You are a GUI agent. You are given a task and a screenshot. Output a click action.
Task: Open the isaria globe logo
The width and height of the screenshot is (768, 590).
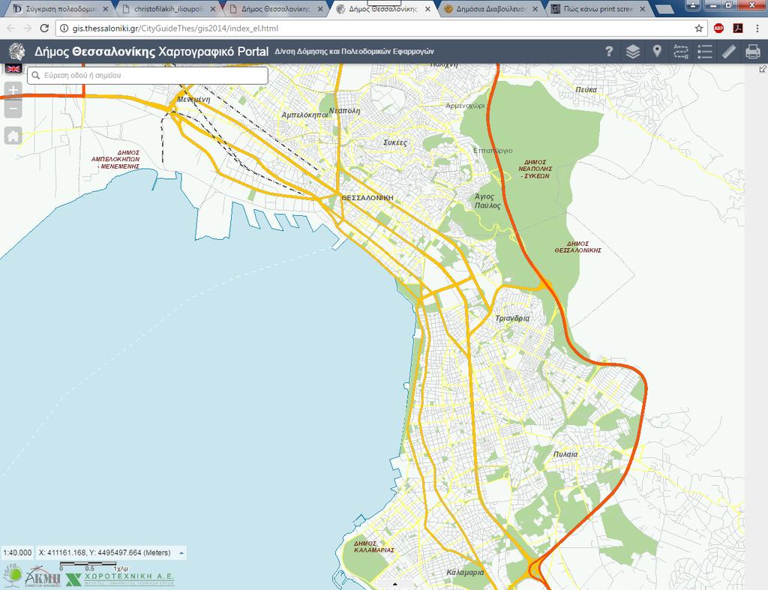pyautogui.click(x=12, y=575)
